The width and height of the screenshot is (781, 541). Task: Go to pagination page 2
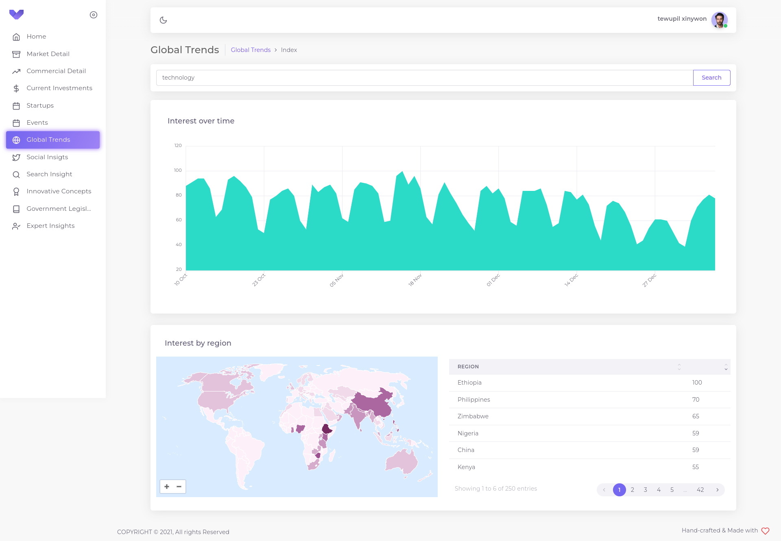click(x=633, y=490)
